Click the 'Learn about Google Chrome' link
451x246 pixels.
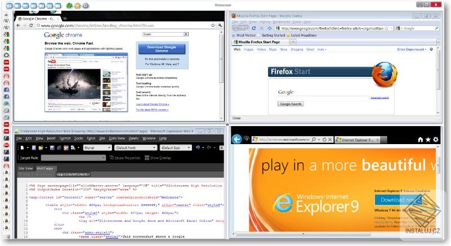(153, 104)
